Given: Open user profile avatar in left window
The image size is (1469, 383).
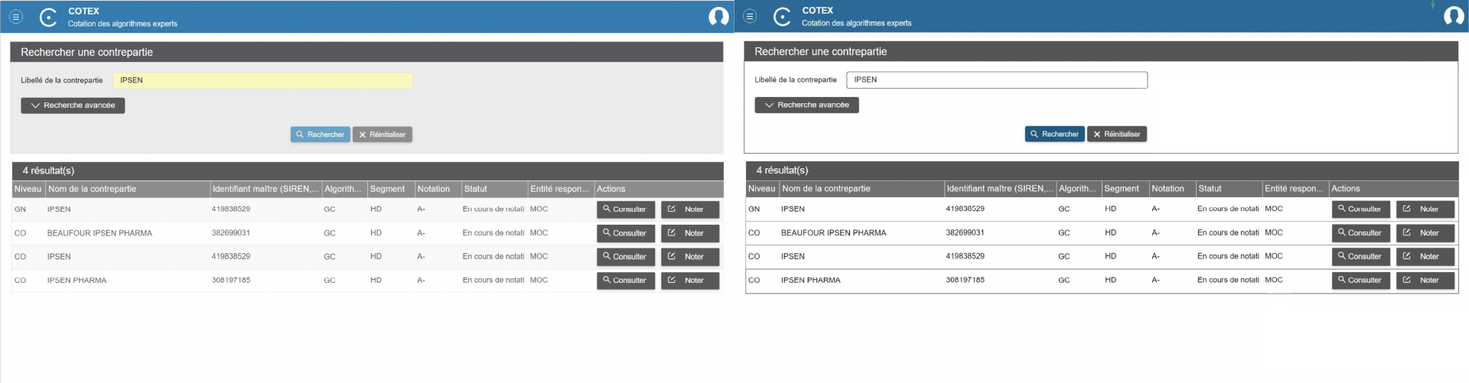Looking at the screenshot, I should pyautogui.click(x=718, y=16).
